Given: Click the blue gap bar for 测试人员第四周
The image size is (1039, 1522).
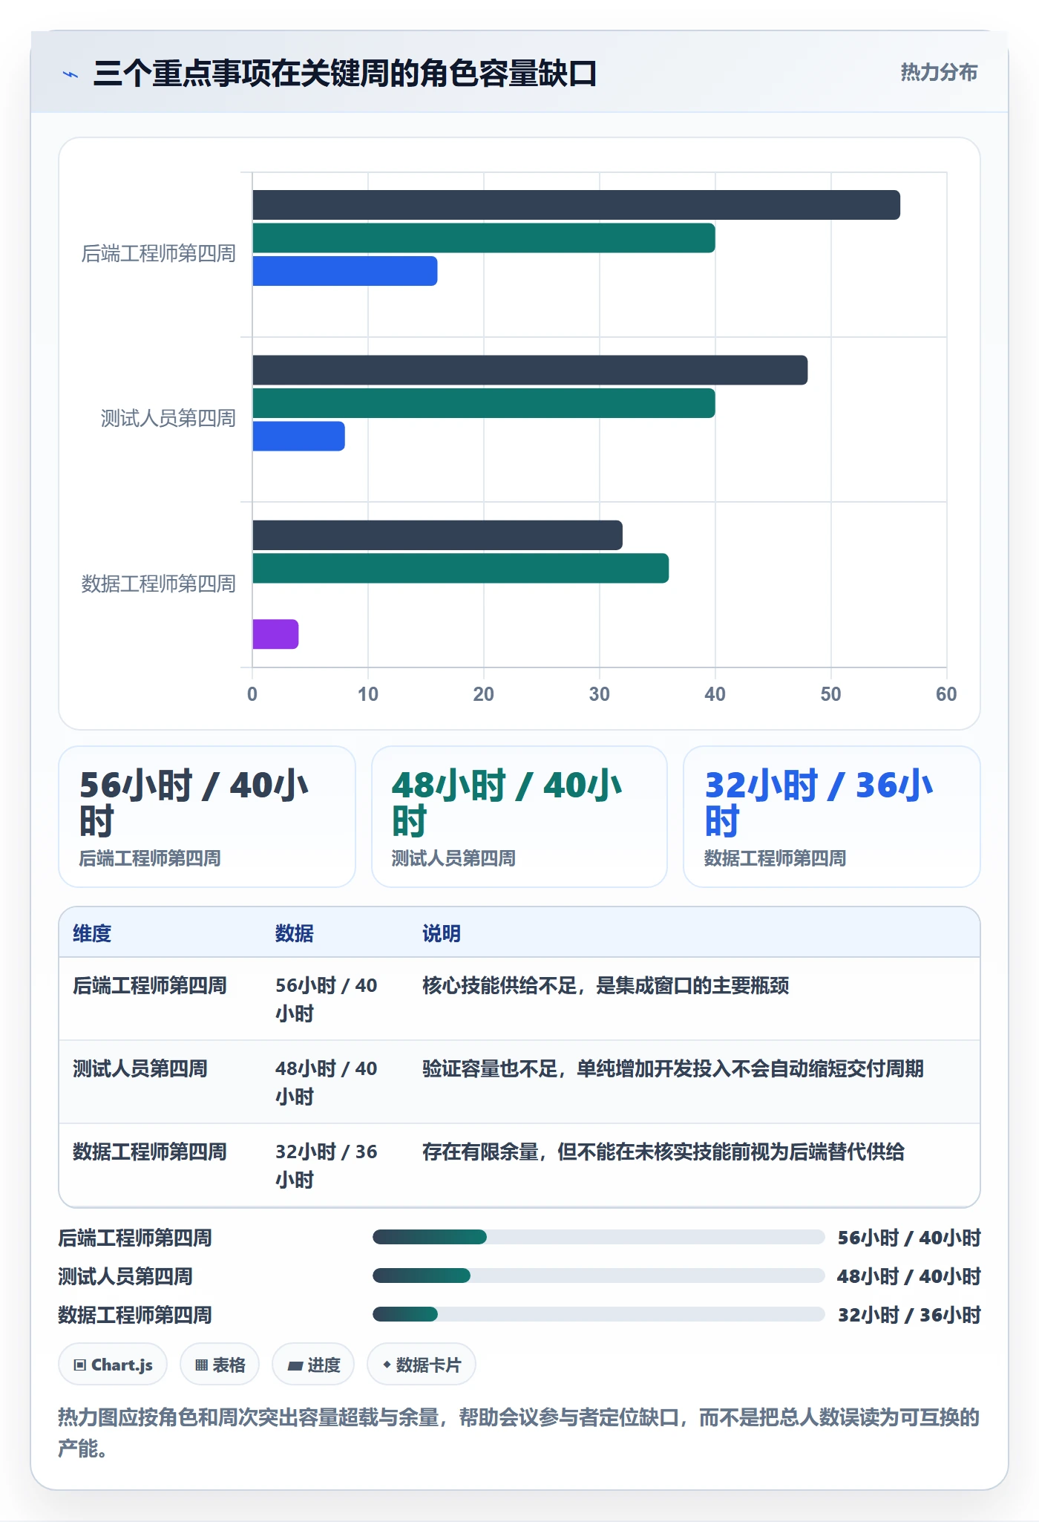Looking at the screenshot, I should coord(298,437).
